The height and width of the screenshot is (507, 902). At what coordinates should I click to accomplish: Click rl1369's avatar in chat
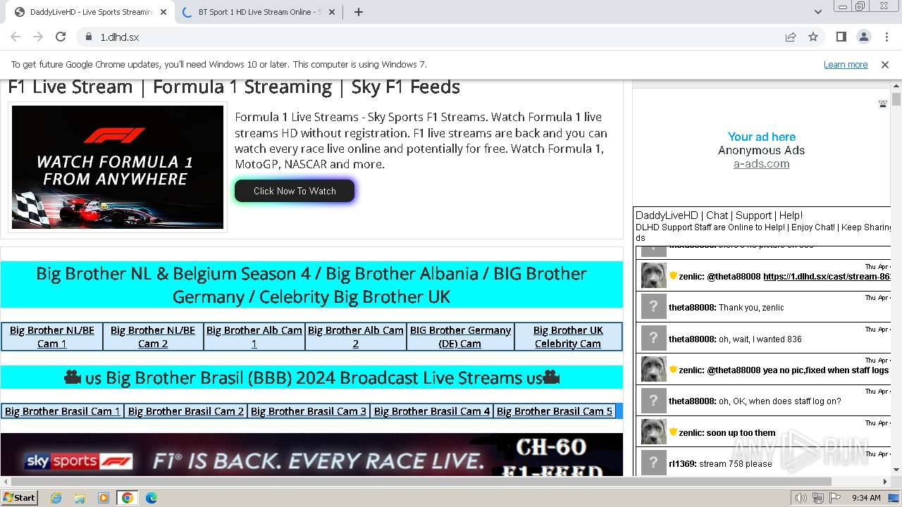[x=653, y=463]
